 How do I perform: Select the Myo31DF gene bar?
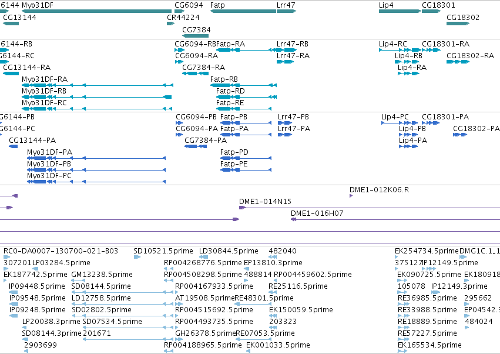[x=96, y=11]
